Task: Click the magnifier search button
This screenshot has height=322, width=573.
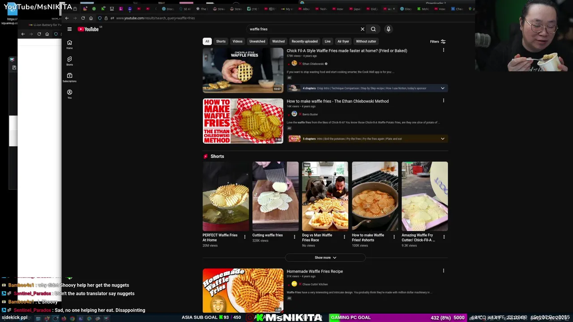Action: pyautogui.click(x=373, y=29)
